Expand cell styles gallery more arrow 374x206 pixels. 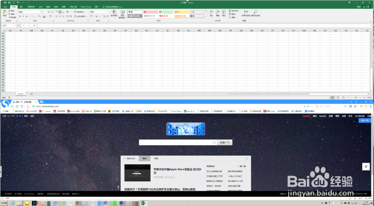[x=206, y=17]
